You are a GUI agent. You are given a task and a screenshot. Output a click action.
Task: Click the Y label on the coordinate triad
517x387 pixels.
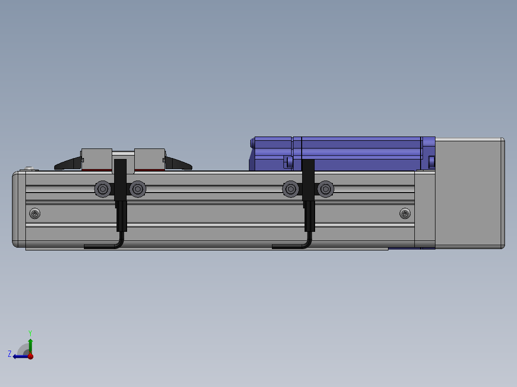point(30,333)
